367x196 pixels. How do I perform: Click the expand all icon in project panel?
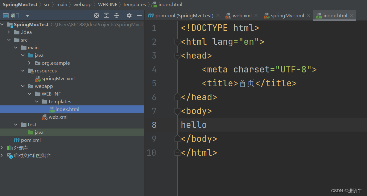pyautogui.click(x=106, y=15)
